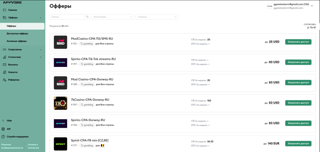Open Условия и положения link
320x152 pixels.
[33, 146]
